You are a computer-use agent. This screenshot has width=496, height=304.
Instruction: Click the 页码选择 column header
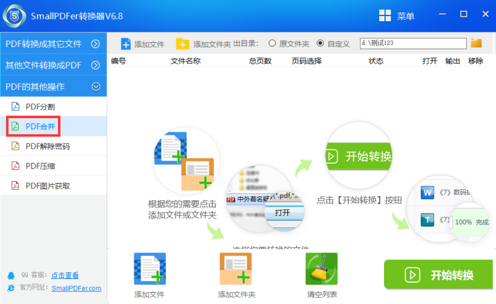click(x=306, y=61)
